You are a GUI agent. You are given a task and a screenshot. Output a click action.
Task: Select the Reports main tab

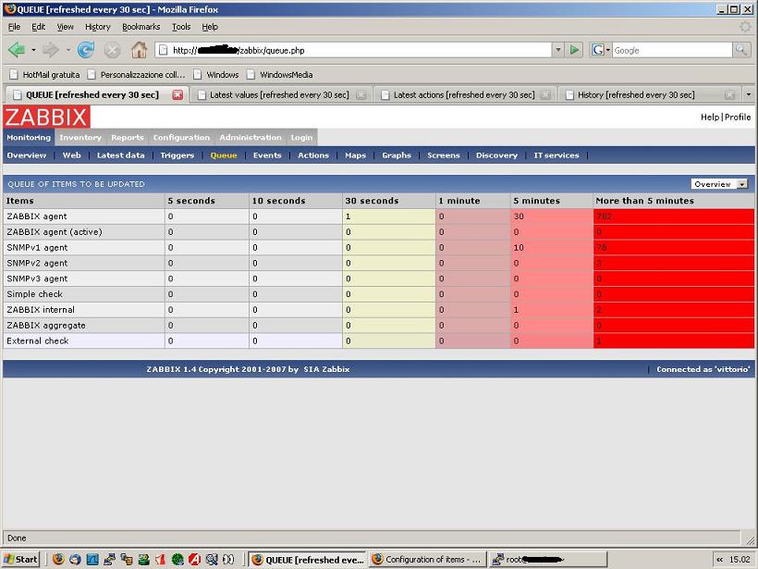128,138
